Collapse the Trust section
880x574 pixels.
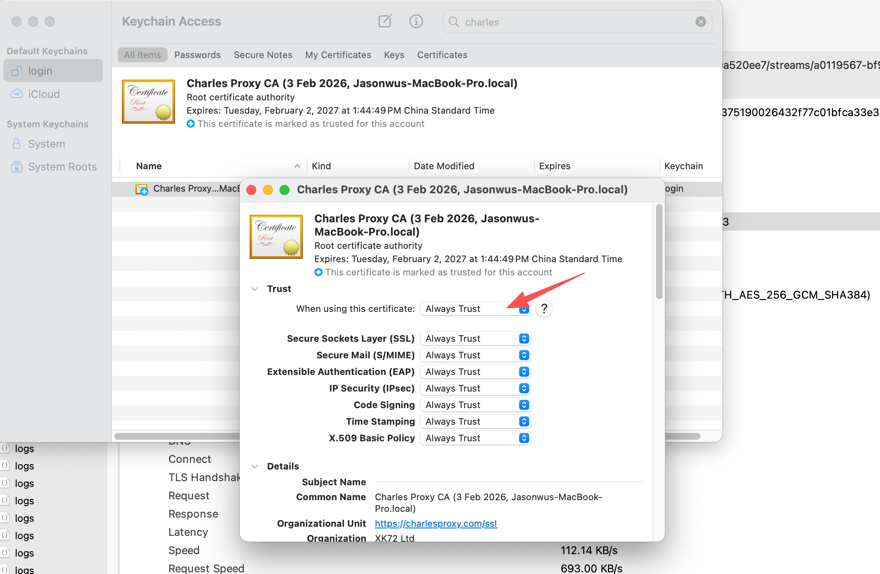(x=255, y=289)
